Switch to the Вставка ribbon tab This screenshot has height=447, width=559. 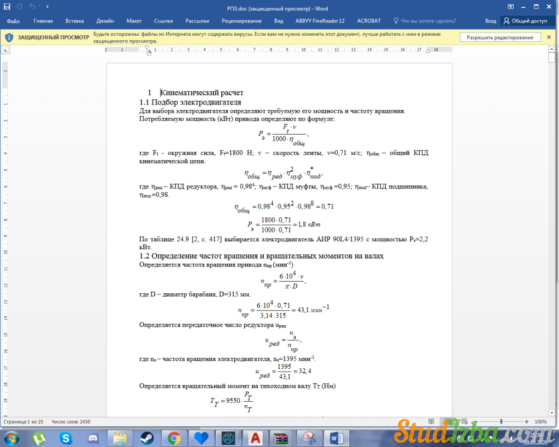click(x=74, y=21)
